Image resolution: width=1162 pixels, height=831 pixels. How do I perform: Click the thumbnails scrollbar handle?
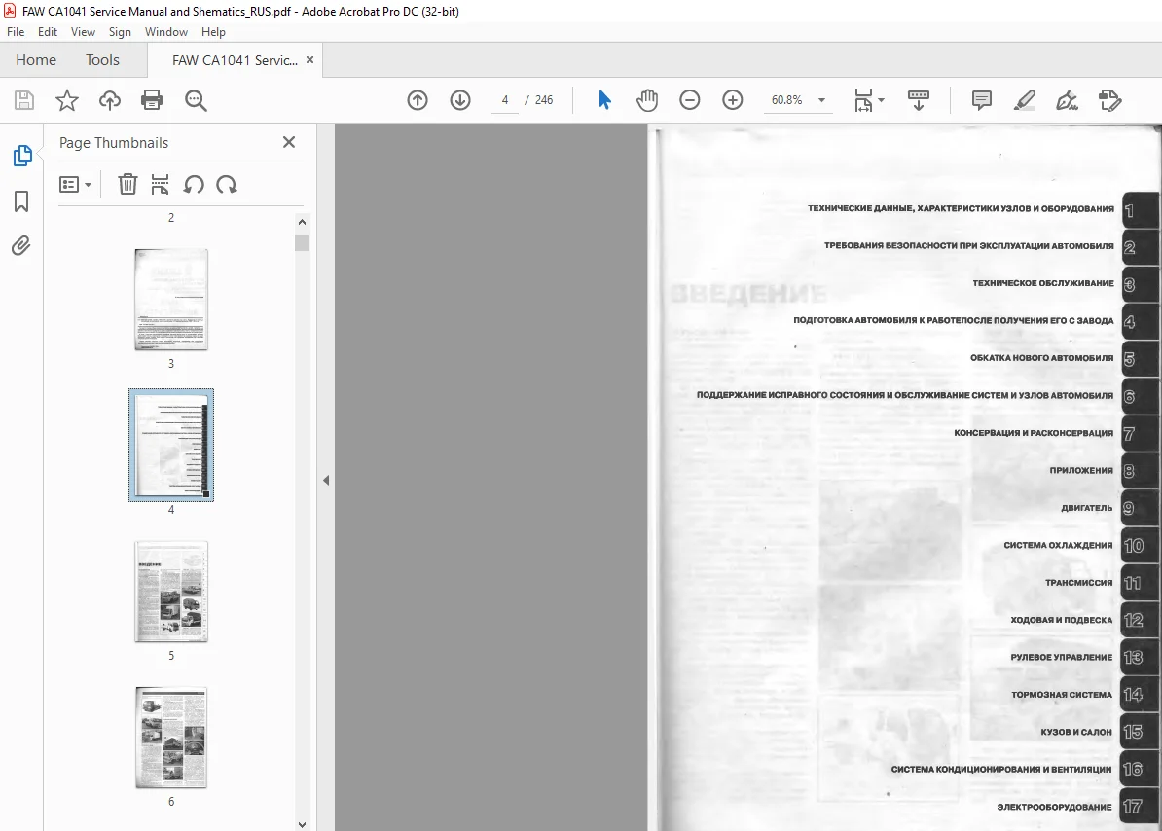point(302,243)
